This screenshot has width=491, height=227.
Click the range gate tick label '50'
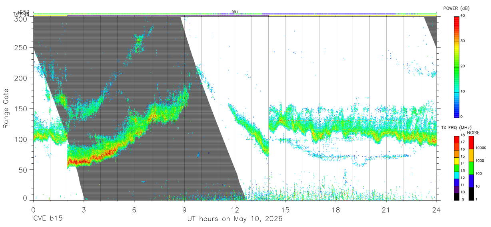tap(24, 170)
